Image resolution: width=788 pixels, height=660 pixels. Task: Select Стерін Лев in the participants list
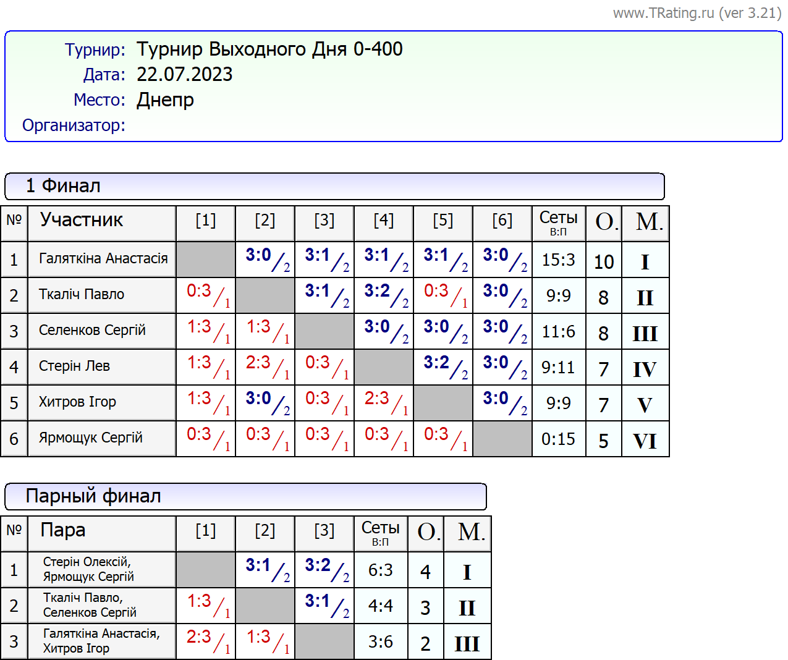(74, 366)
